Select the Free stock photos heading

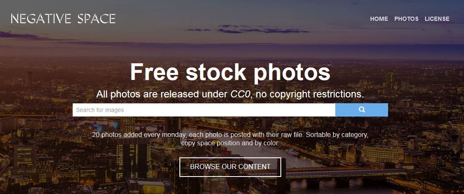point(230,72)
